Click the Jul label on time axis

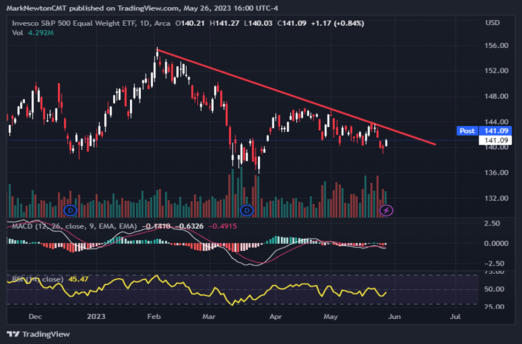tap(455, 317)
